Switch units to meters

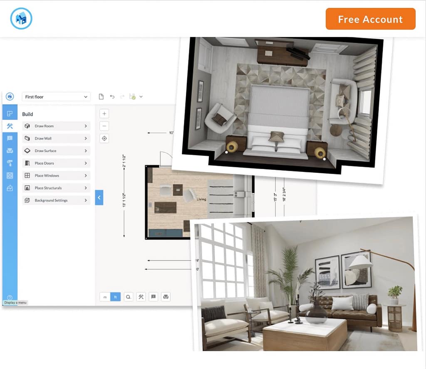105,297
